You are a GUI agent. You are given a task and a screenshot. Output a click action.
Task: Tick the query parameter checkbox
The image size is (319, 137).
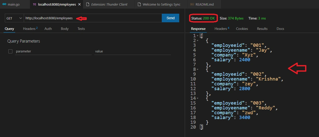tap(10, 51)
